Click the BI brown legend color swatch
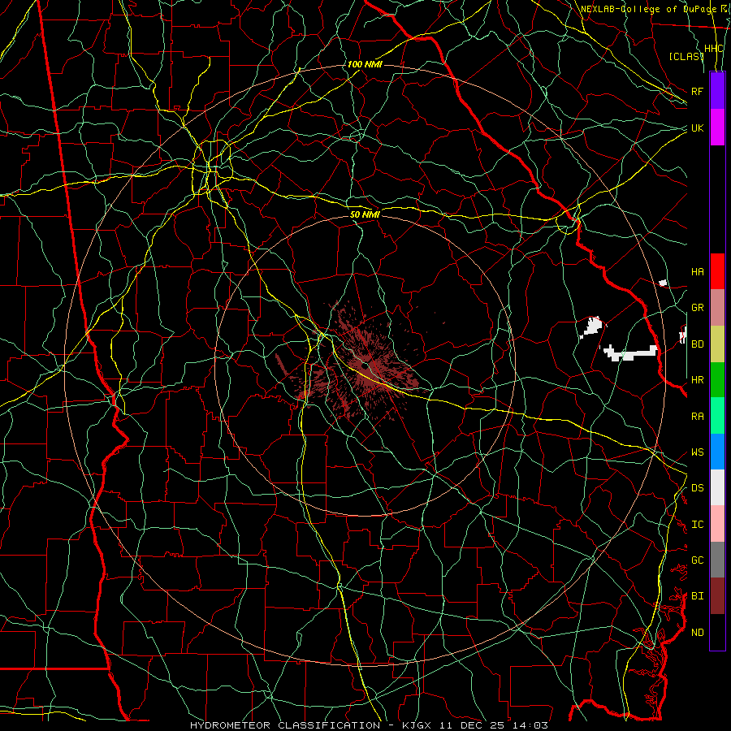731x731 pixels. click(x=717, y=596)
